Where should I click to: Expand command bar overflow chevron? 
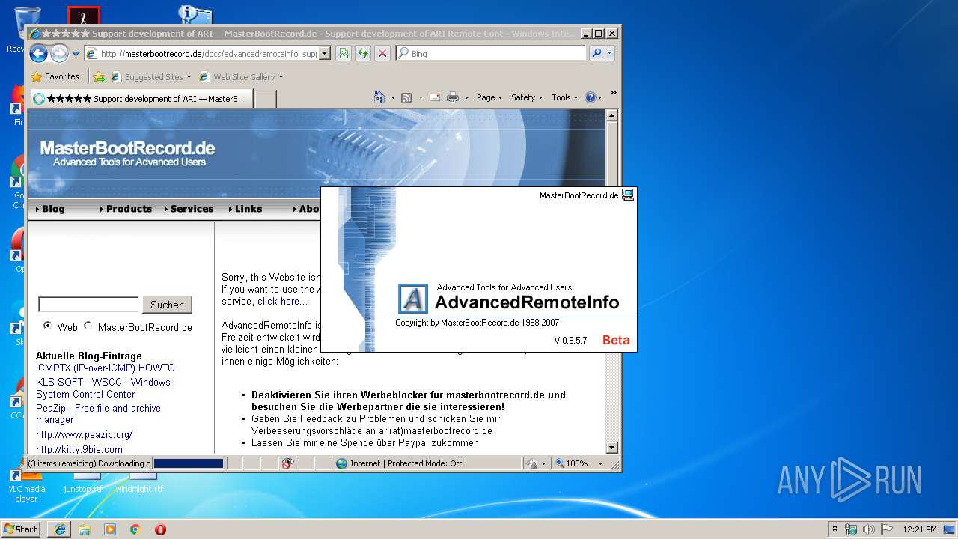613,94
